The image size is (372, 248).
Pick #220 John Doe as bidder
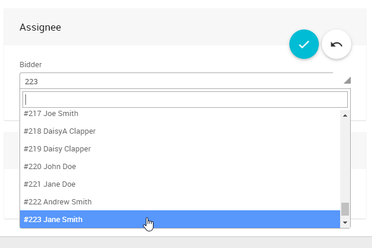(x=50, y=166)
